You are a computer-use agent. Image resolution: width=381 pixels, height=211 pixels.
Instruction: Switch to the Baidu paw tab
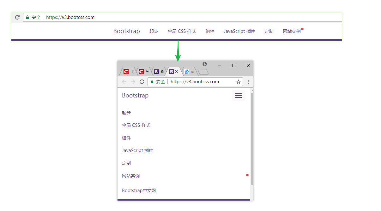(x=190, y=72)
